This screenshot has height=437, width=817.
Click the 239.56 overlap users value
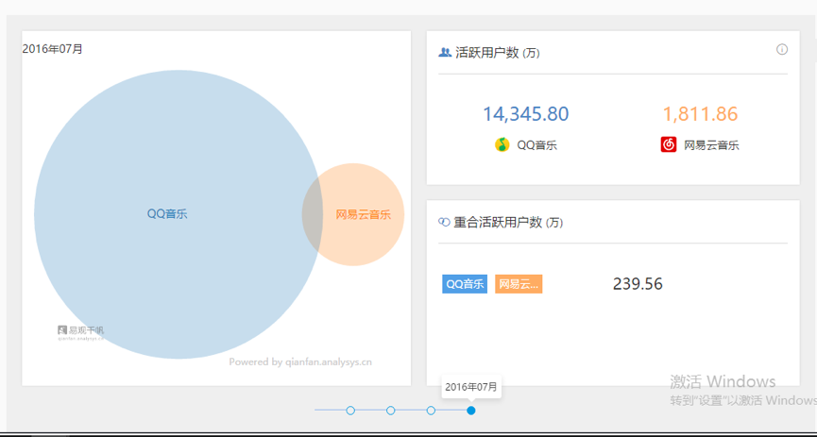coord(638,284)
